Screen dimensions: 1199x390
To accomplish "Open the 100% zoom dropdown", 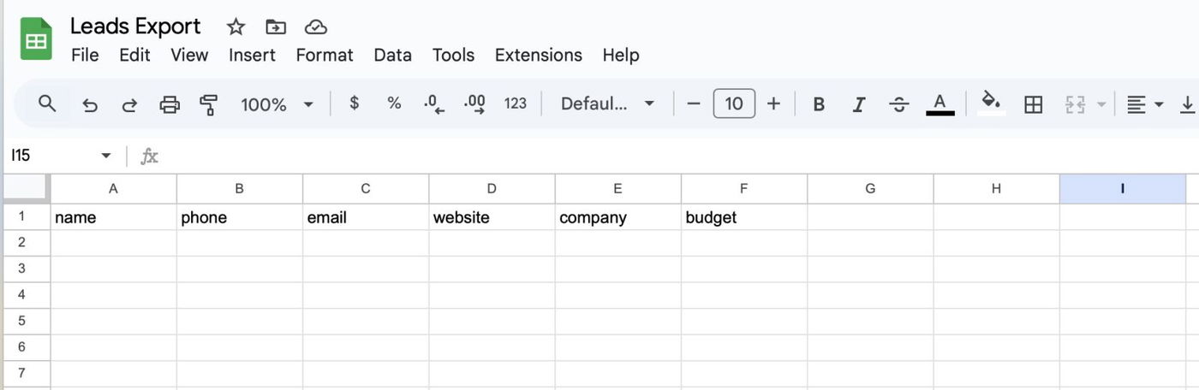I will tap(277, 104).
